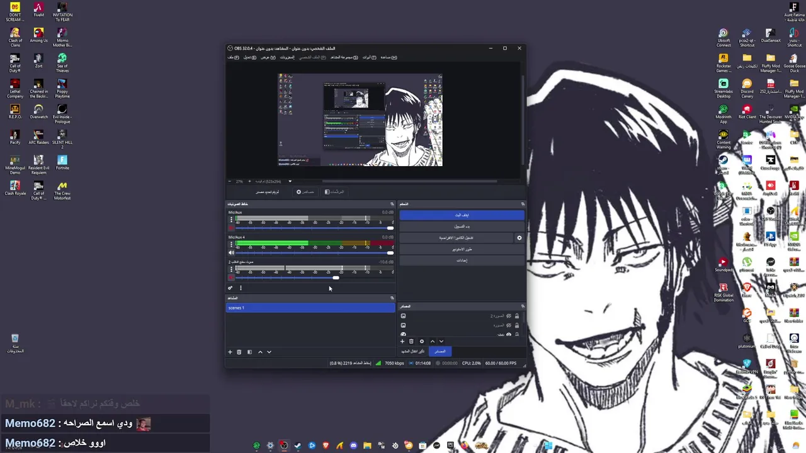Start the virtual camera button
This screenshot has width=806, height=453.
pyautogui.click(x=456, y=238)
